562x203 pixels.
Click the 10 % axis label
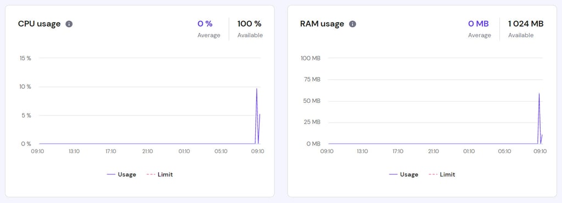click(25, 86)
